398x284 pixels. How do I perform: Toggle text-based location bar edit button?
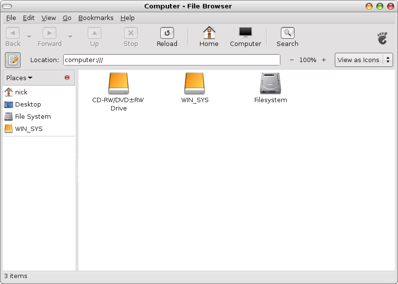coord(13,60)
